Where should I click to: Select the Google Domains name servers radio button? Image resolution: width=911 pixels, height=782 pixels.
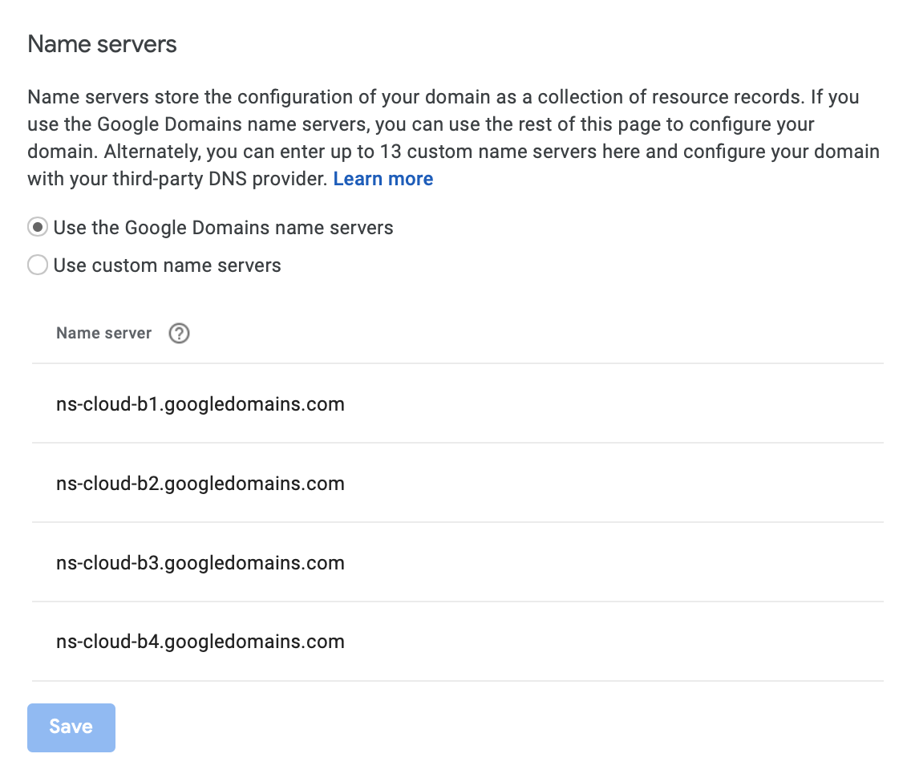click(x=38, y=227)
